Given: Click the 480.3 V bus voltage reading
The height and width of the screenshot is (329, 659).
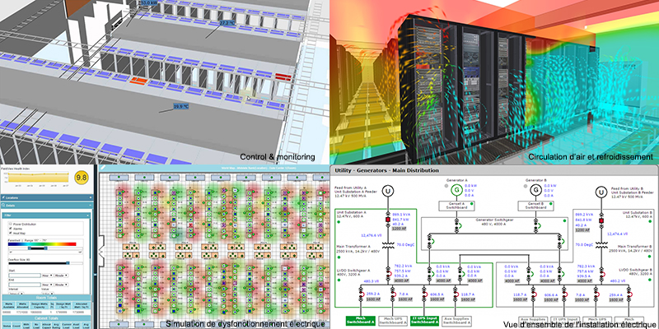Looking at the screenshot, I should (372, 281).
